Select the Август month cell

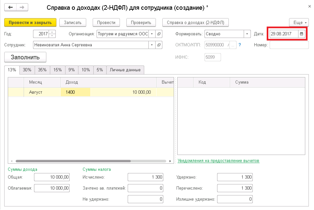42,92
